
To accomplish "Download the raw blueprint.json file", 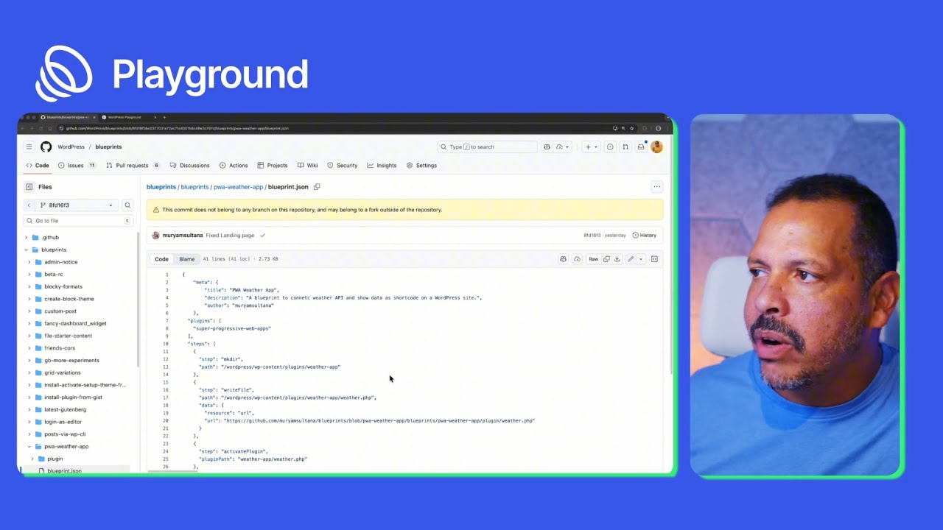I will [x=617, y=259].
